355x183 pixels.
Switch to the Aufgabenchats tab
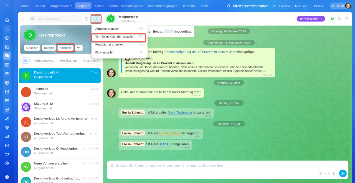61,6
